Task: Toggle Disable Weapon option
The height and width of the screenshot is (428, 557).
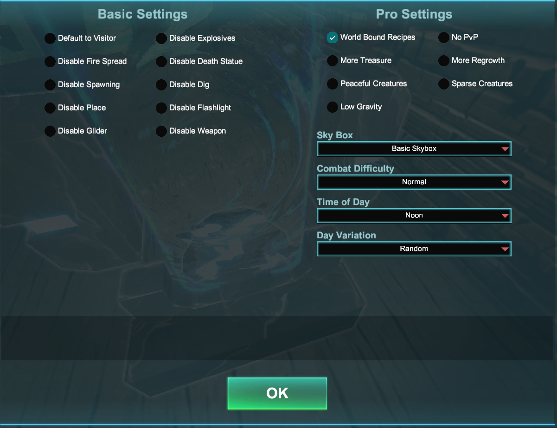Action: click(161, 131)
